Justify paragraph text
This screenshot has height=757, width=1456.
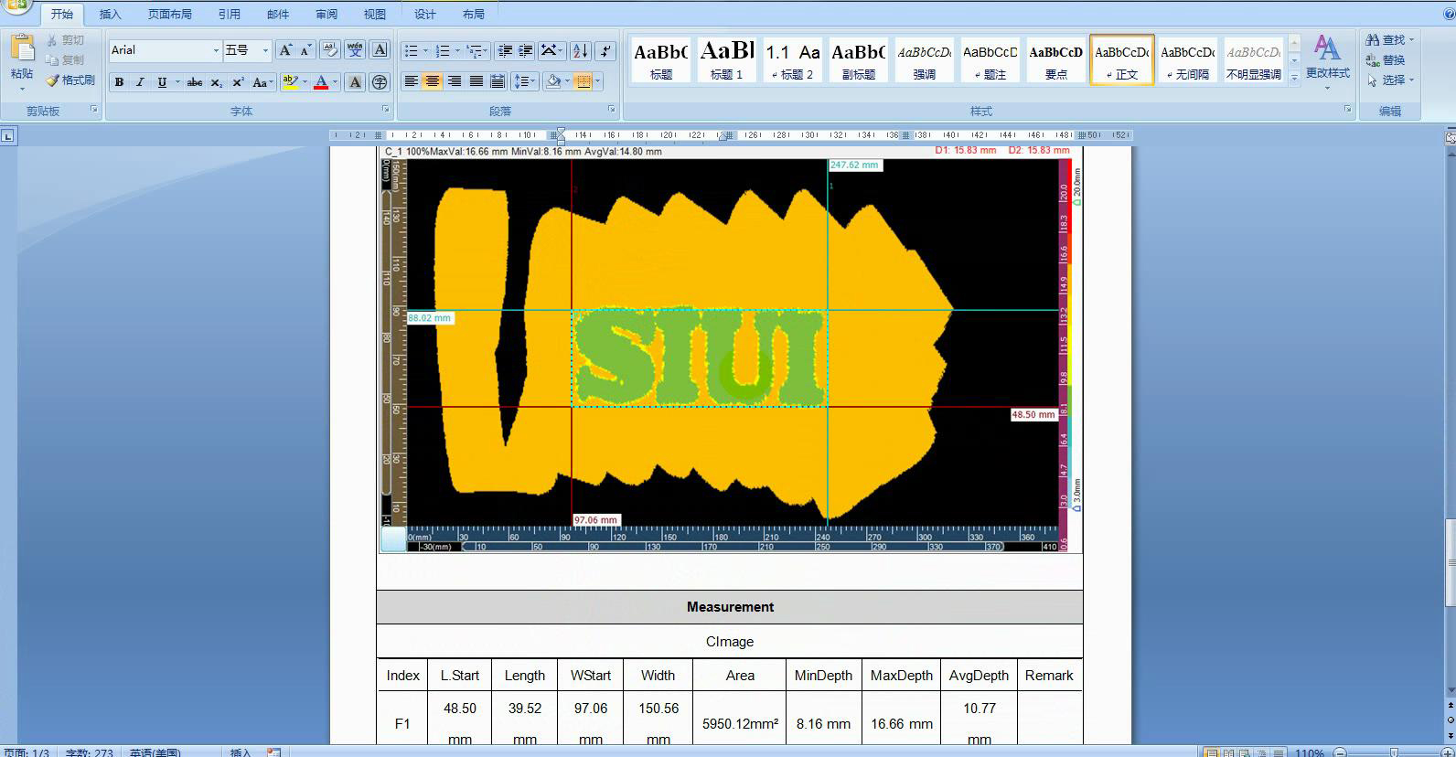tap(476, 81)
